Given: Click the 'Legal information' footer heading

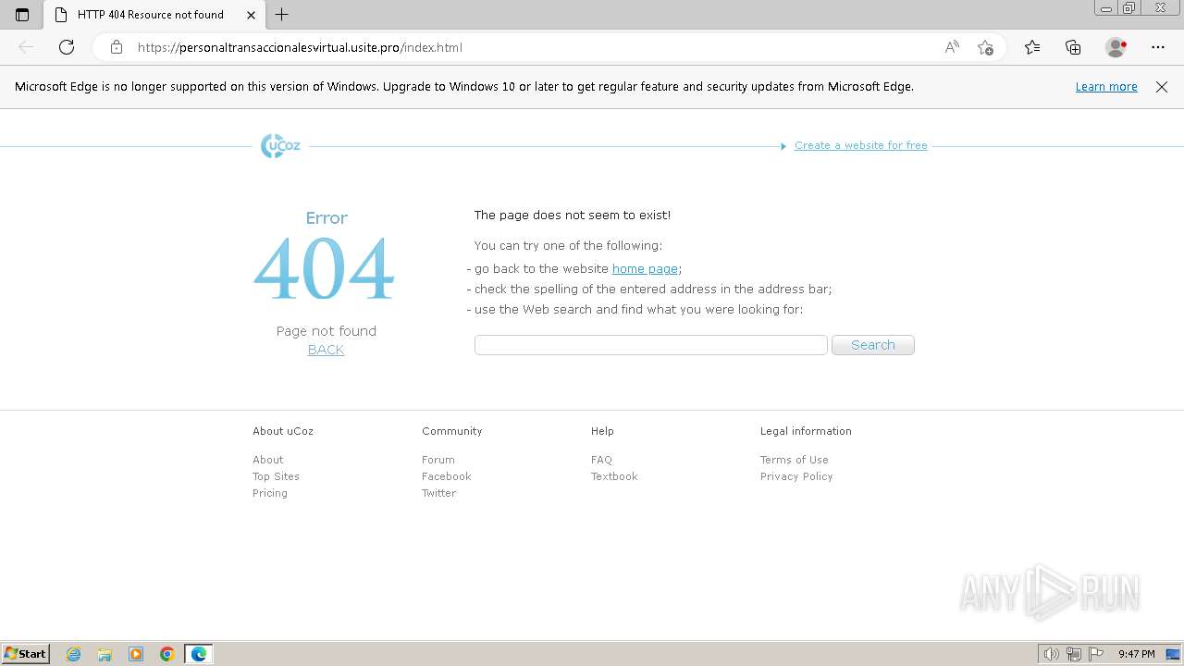Looking at the screenshot, I should [x=806, y=431].
